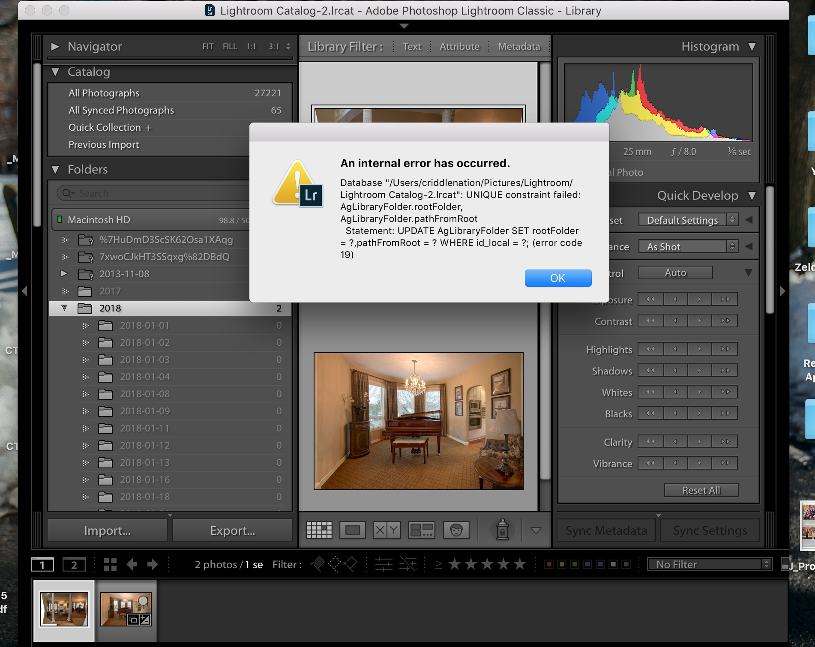Click Auto tone control button
Image resolution: width=815 pixels, height=647 pixels.
[x=675, y=273]
